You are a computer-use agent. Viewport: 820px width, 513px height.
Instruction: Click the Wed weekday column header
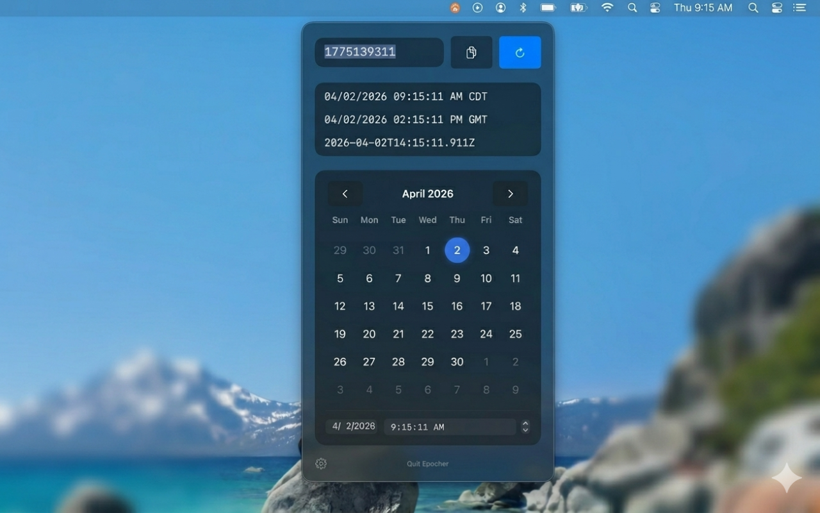coord(428,220)
